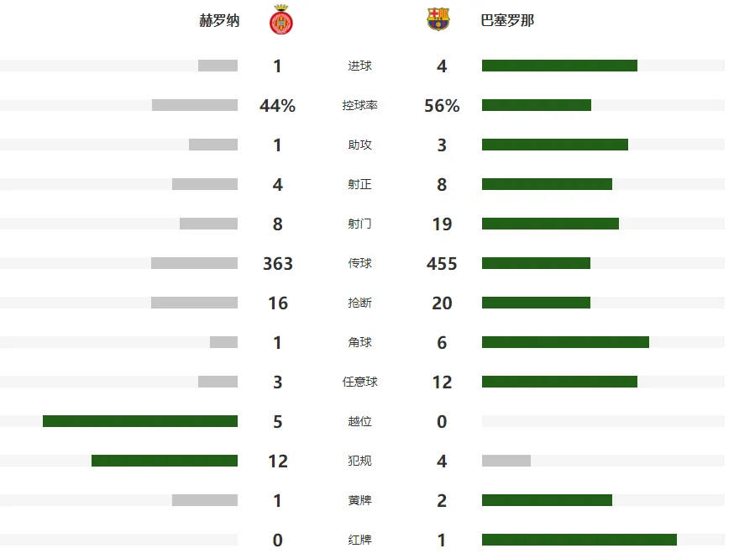The height and width of the screenshot is (559, 734).
Task: Click the FC Barcelona crest icon
Action: (x=438, y=19)
